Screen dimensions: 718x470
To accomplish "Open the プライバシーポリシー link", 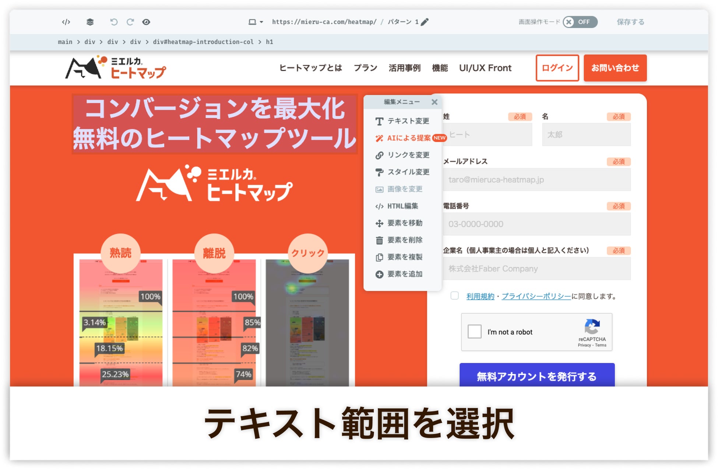I will (x=536, y=296).
